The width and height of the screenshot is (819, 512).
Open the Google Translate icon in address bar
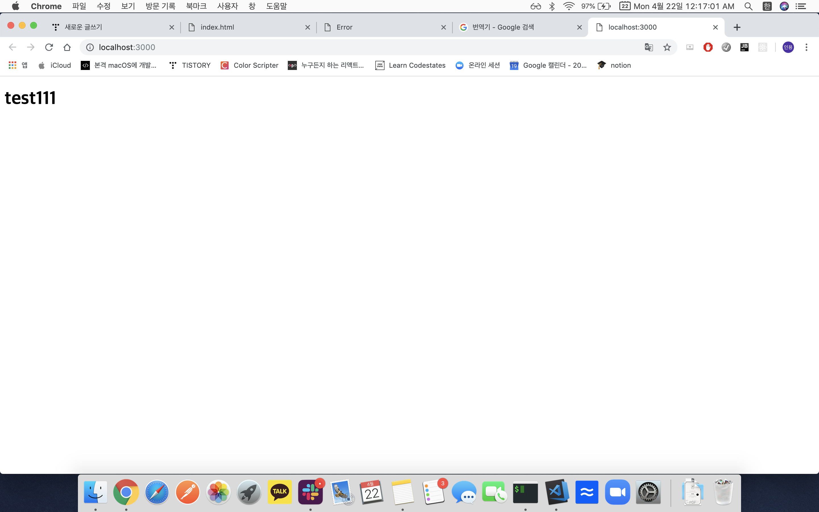tap(648, 47)
